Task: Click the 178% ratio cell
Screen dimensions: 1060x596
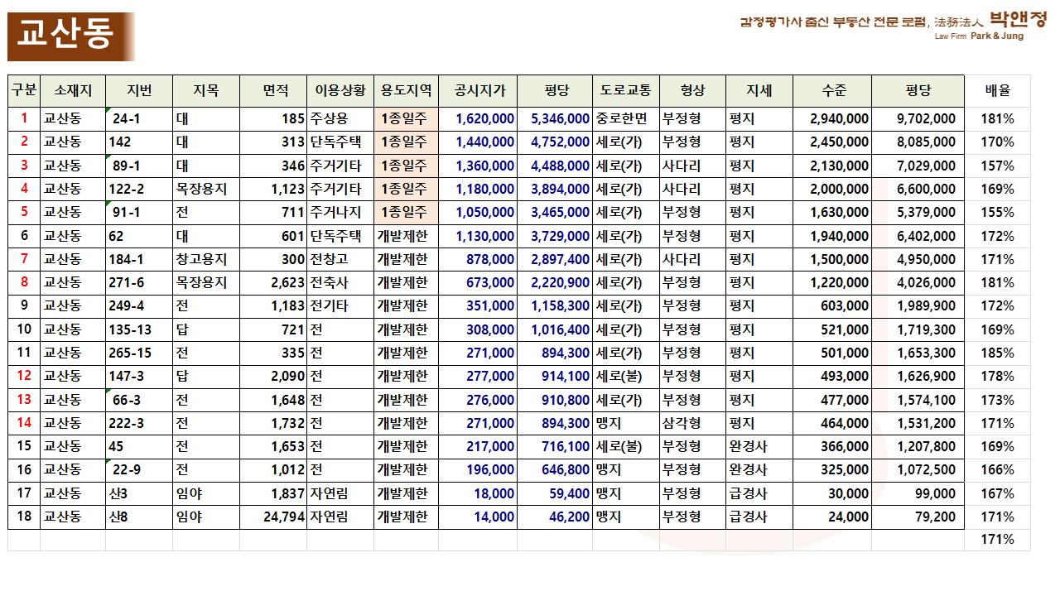Action: [998, 376]
